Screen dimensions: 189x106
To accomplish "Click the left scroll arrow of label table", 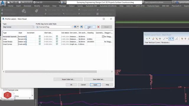I will [4, 72].
